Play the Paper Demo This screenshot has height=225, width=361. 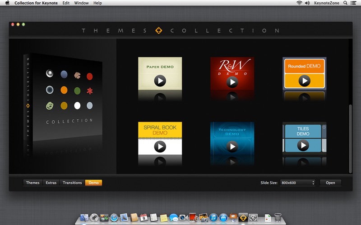pos(160,81)
